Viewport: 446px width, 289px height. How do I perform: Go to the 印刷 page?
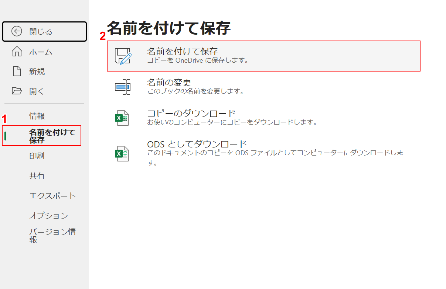click(x=37, y=156)
